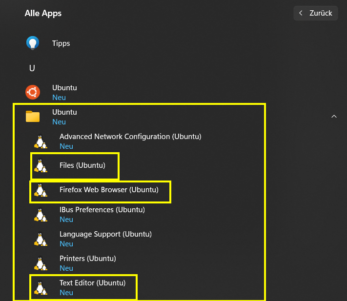
Task: Launch Files (Ubuntu) by its label
Action: point(82,165)
